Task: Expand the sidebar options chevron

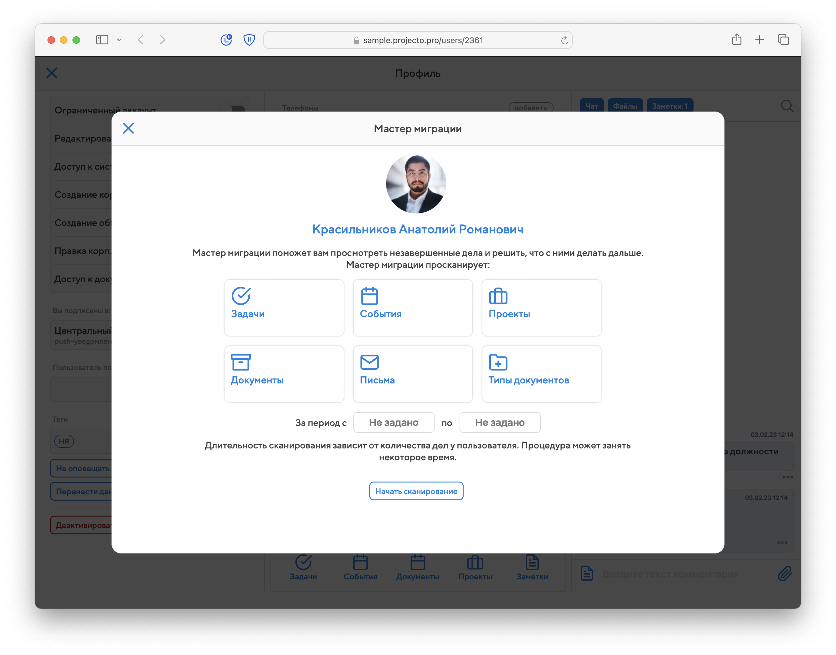Action: tap(119, 40)
